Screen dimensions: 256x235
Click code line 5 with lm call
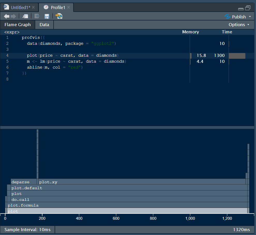point(76,61)
